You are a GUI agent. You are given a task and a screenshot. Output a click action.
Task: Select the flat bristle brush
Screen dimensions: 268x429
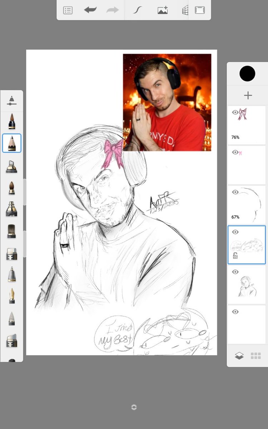pyautogui.click(x=12, y=231)
